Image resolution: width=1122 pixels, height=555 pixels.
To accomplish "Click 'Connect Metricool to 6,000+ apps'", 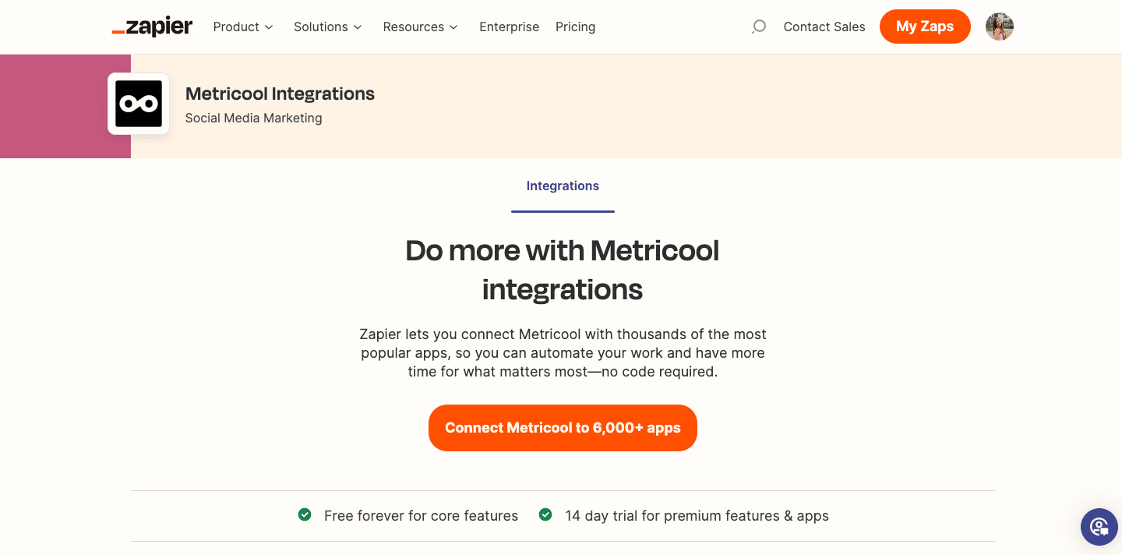I will coord(563,427).
